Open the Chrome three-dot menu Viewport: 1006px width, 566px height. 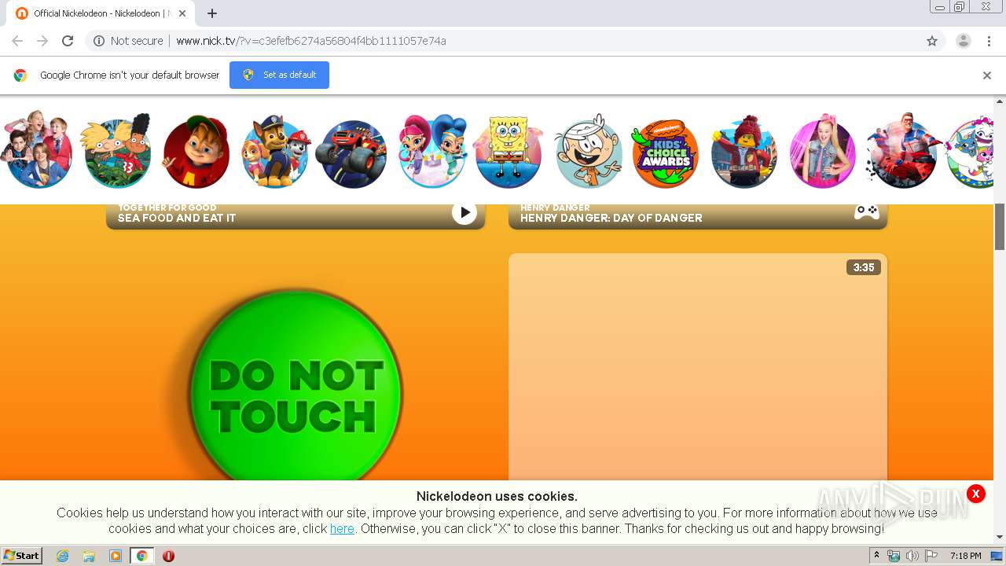click(989, 41)
